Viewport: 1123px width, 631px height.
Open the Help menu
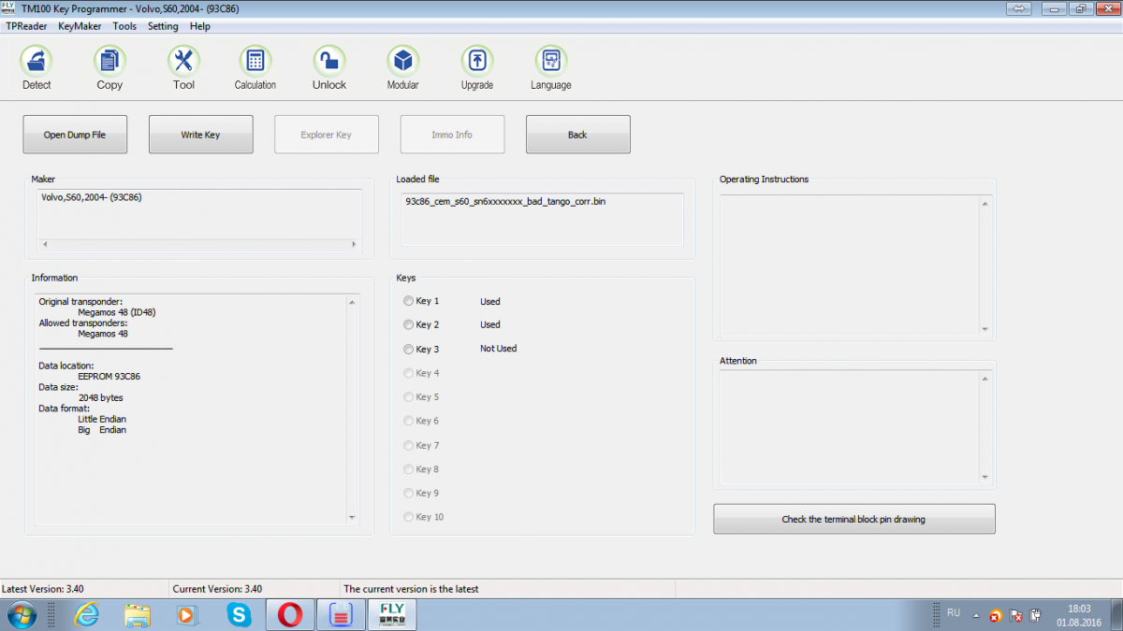[199, 26]
